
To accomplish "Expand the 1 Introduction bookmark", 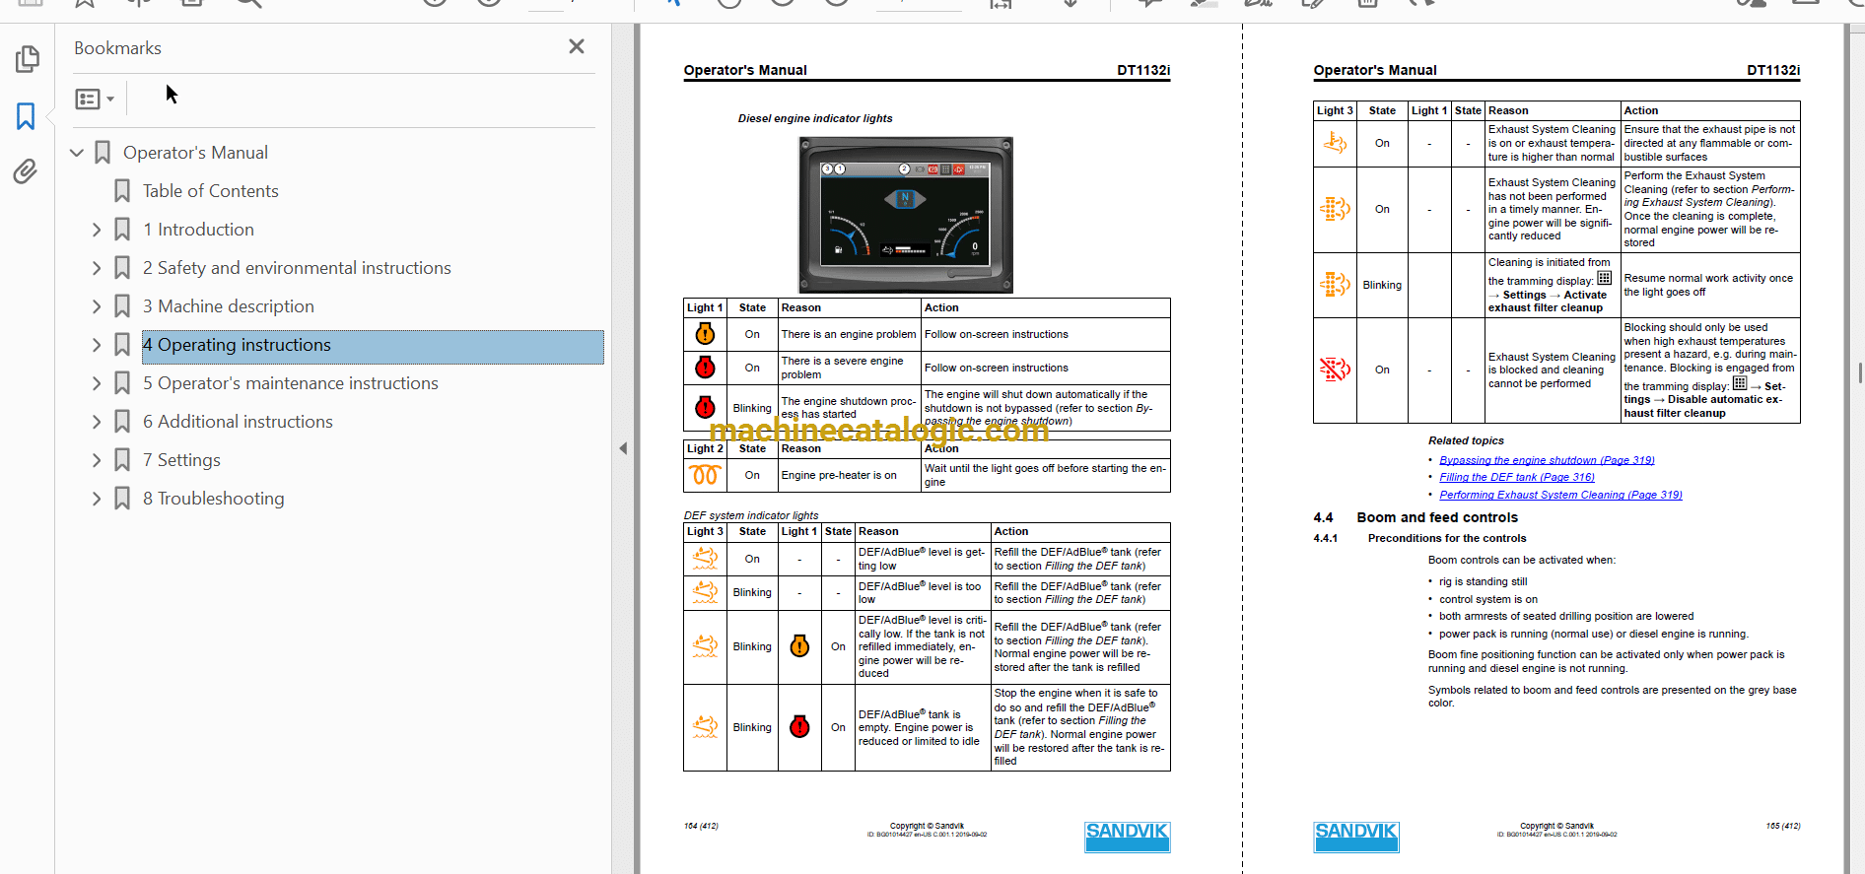I will click(x=97, y=230).
